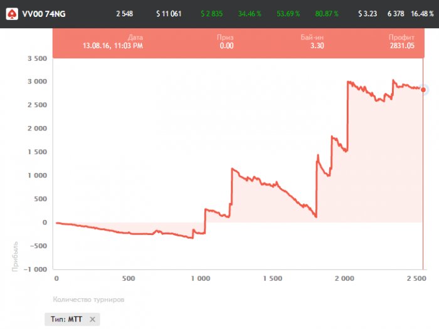Remove the Тип: MTT filter with X
The height and width of the screenshot is (329, 439).
[92, 319]
